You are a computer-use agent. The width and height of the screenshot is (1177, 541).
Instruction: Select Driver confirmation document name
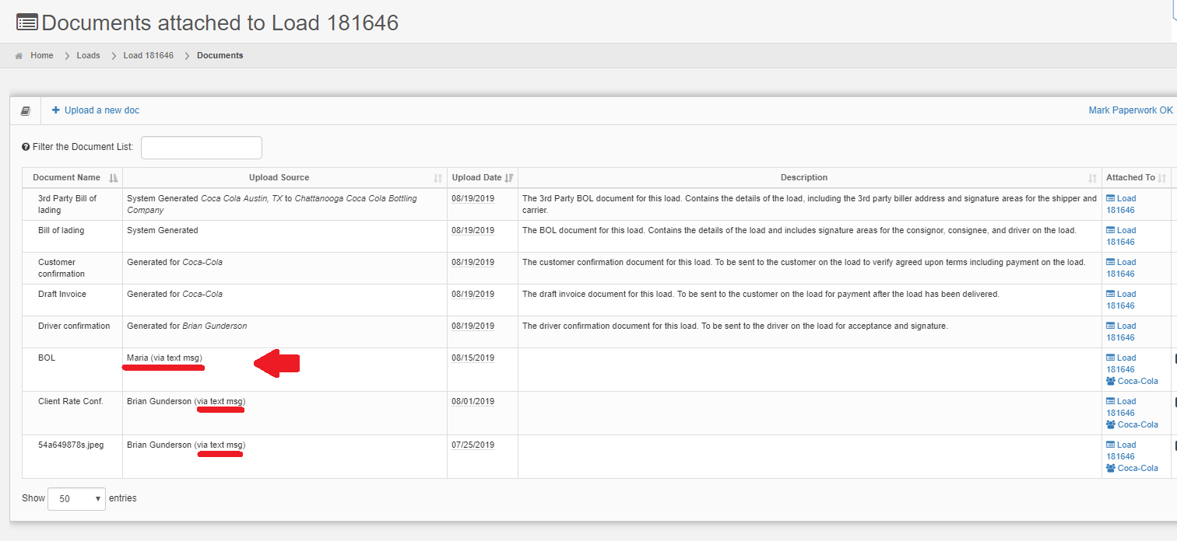(x=74, y=326)
